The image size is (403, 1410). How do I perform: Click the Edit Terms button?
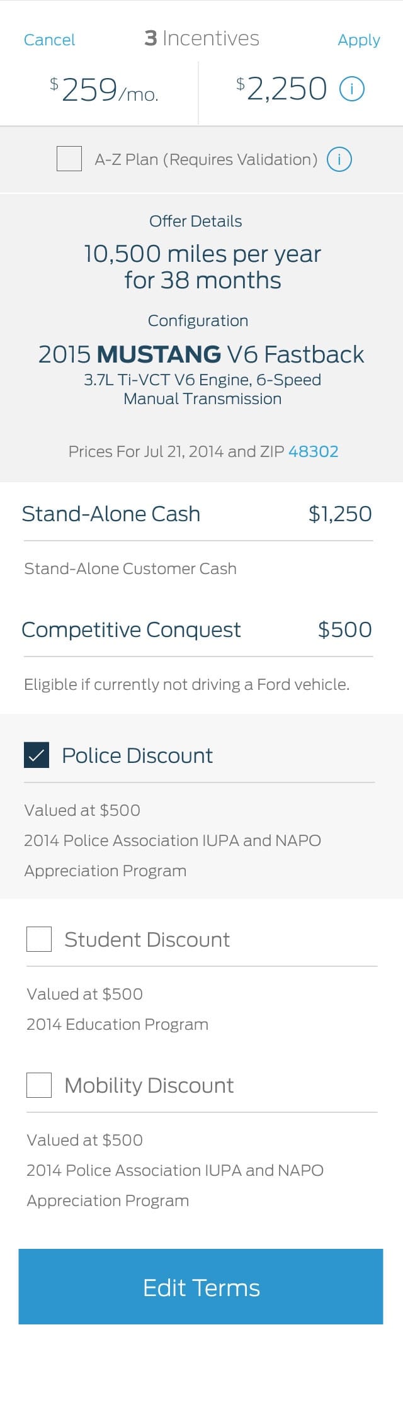click(201, 1287)
